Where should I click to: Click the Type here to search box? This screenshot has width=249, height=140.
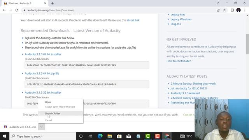[x=43, y=136]
